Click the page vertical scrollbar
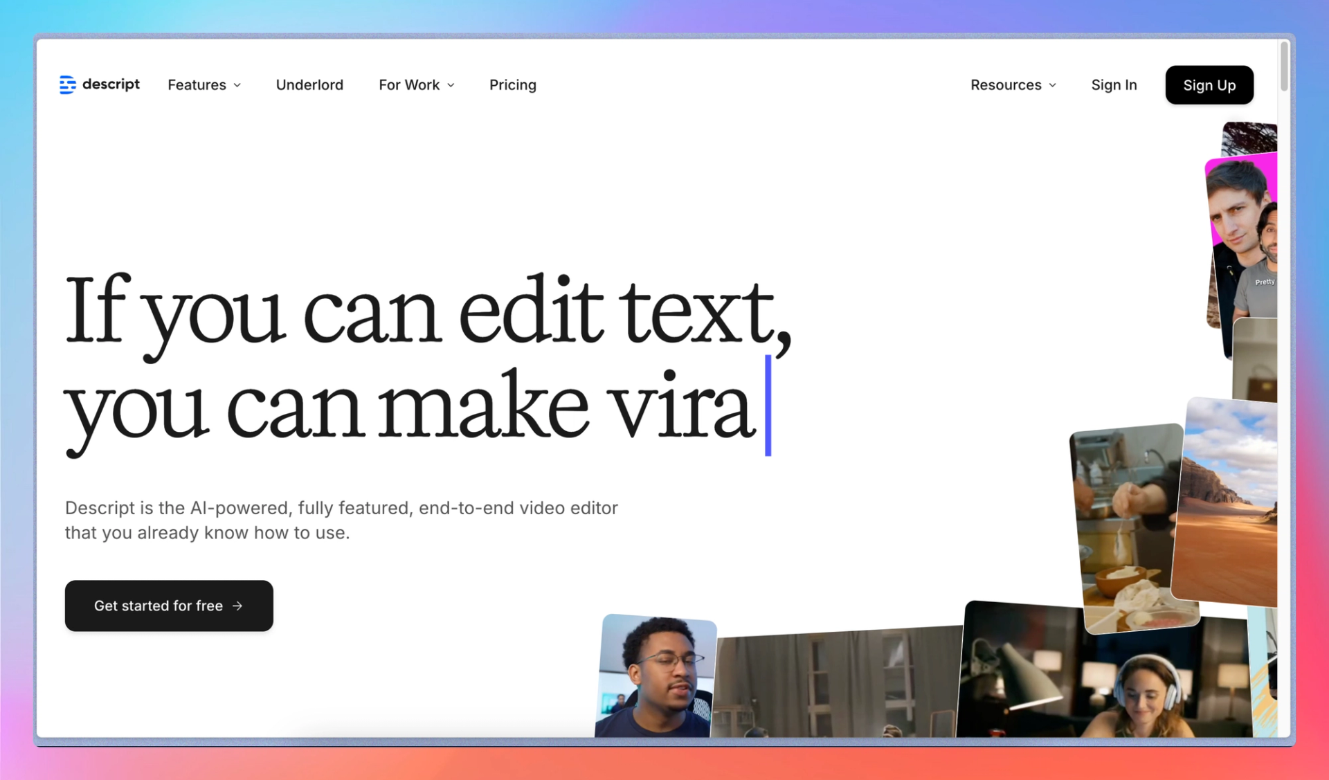1329x780 pixels. [1284, 66]
